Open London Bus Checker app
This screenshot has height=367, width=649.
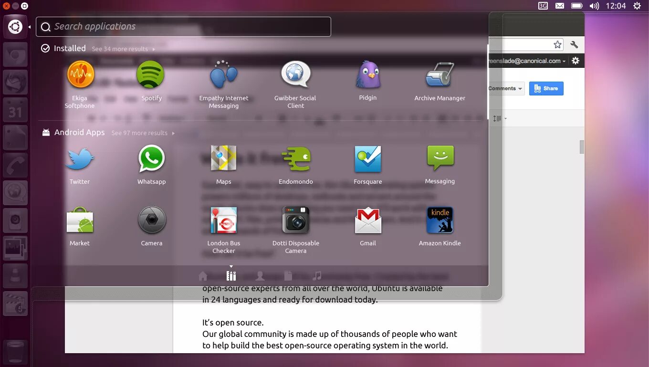pos(224,220)
